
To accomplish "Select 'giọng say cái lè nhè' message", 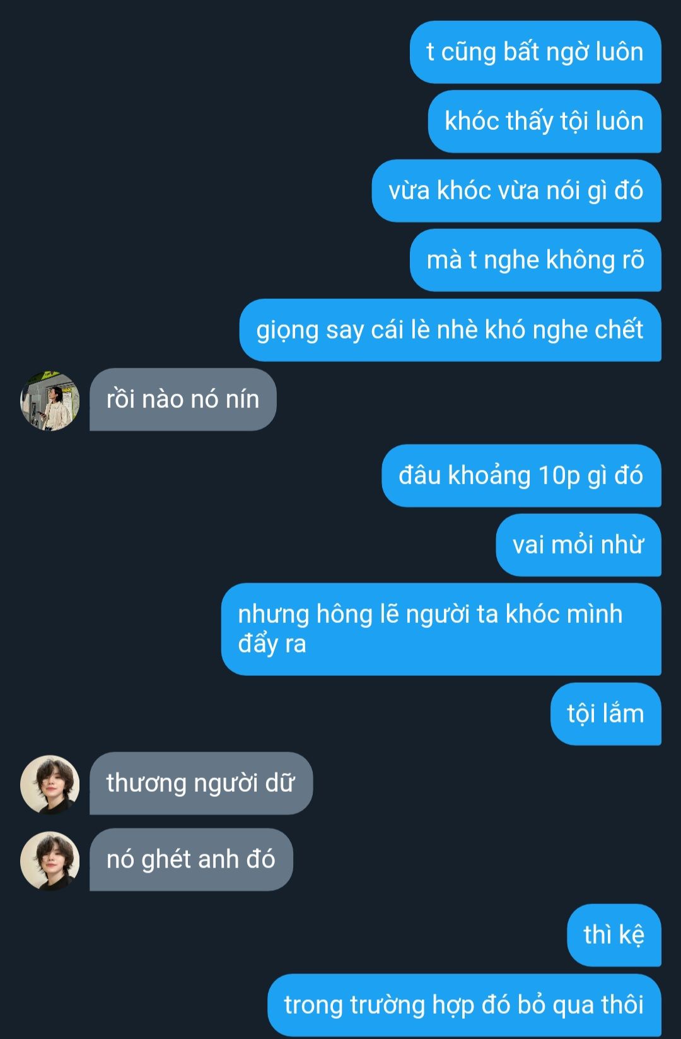I will coord(450,330).
